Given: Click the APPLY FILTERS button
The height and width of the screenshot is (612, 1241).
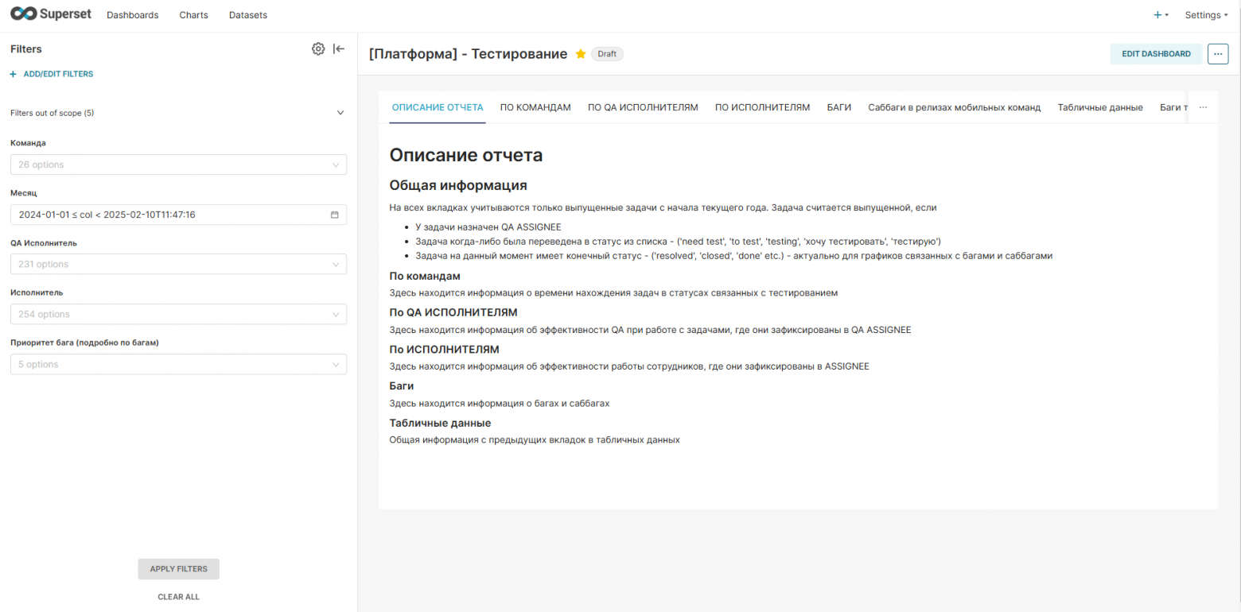Looking at the screenshot, I should (x=178, y=569).
